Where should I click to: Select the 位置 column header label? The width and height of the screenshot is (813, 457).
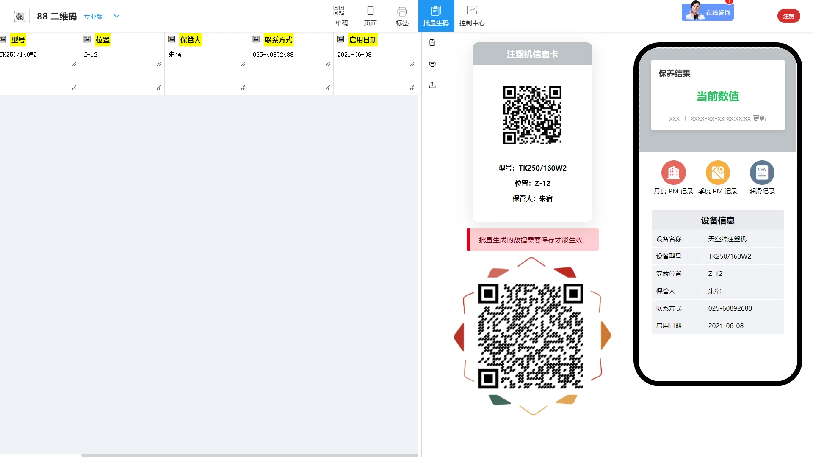click(x=103, y=40)
